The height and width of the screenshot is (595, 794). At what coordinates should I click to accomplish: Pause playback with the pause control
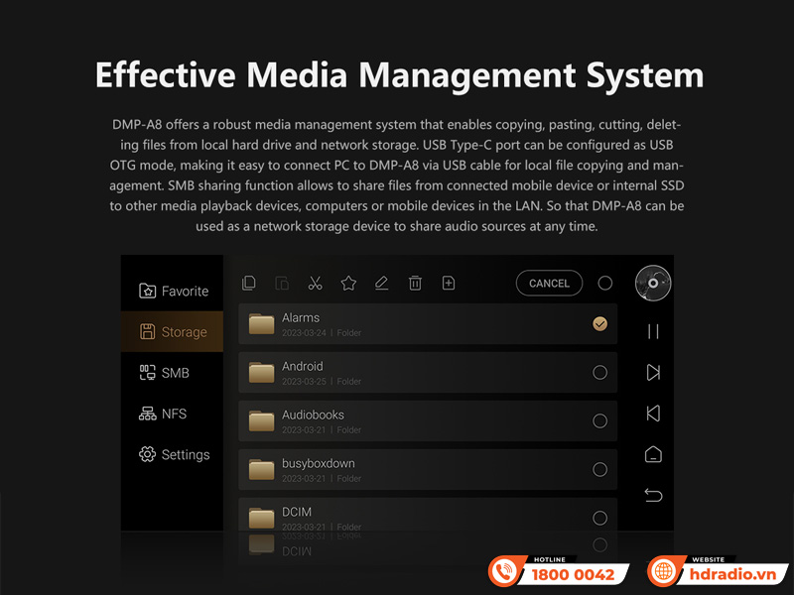(x=653, y=331)
